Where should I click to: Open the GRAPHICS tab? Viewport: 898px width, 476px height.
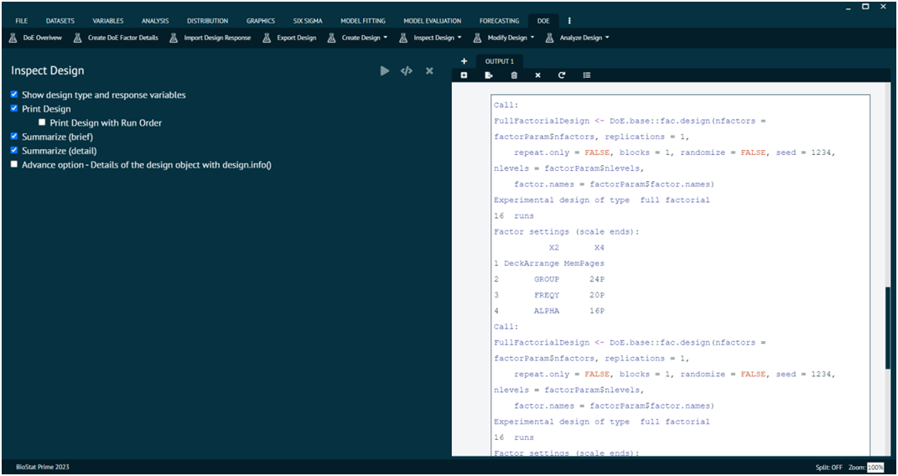261,21
